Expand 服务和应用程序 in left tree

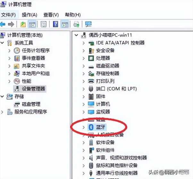tap(2, 112)
